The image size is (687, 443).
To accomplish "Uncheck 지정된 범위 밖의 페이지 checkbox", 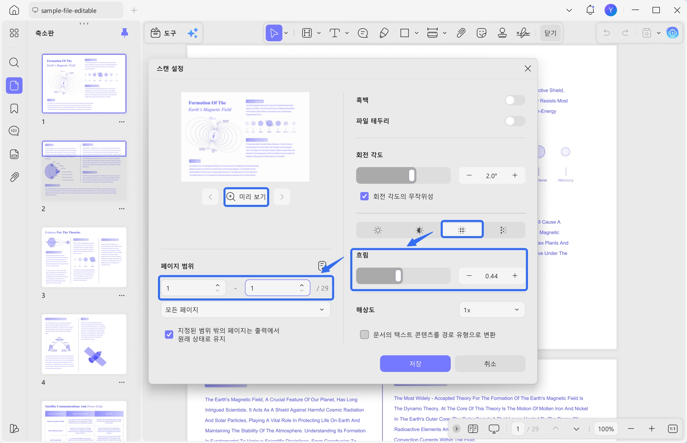I will pos(169,335).
